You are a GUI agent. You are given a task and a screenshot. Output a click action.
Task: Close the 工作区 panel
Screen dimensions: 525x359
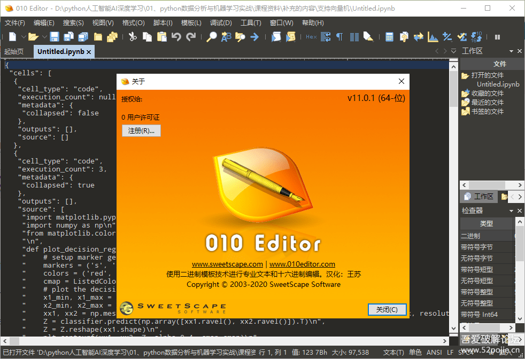coord(519,51)
